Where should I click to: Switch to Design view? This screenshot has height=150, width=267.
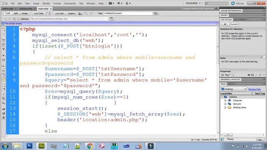point(25,13)
